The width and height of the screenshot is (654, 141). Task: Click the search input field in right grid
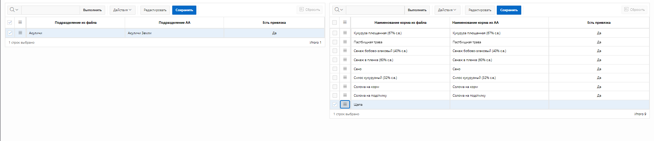[375, 10]
